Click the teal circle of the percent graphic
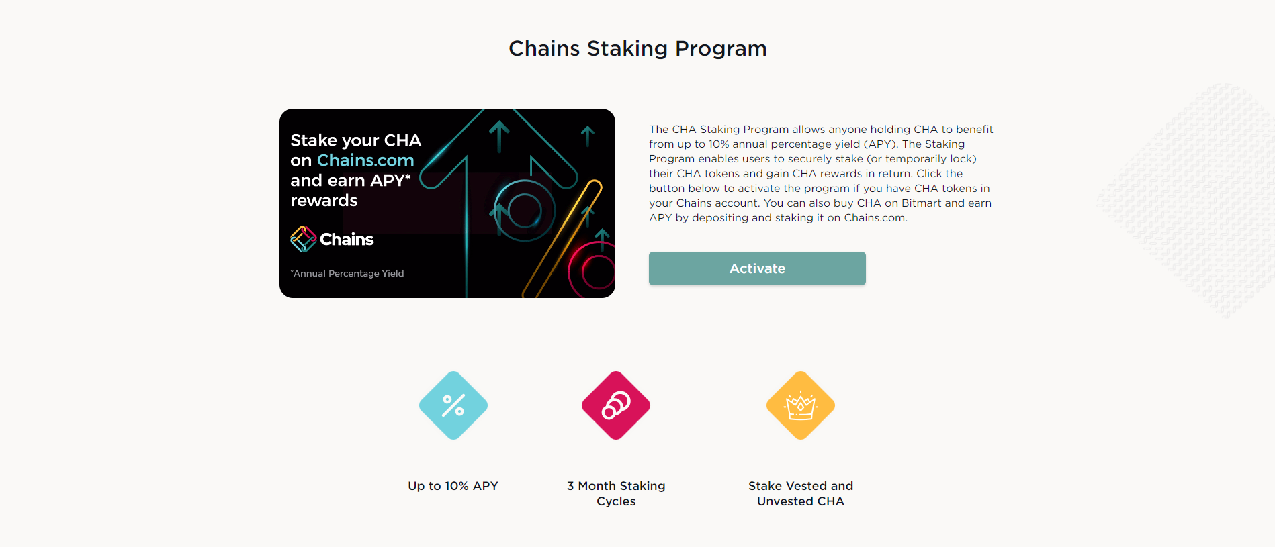Viewport: 1275px width, 547px height. pos(525,211)
